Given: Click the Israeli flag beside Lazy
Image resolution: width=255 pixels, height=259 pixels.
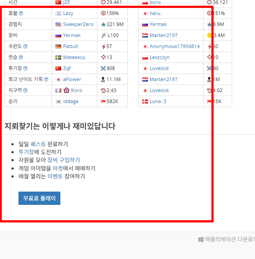Looking at the screenshot, I should click(58, 13).
